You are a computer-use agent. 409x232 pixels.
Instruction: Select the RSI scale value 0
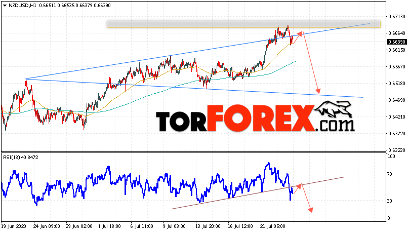click(389, 218)
